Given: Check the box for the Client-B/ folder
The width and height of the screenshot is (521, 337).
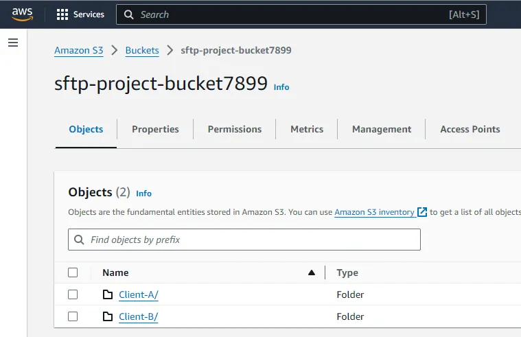Looking at the screenshot, I should pyautogui.click(x=73, y=316).
